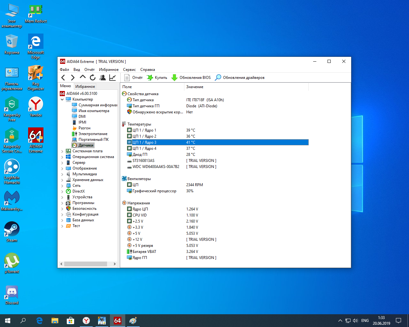The image size is (409, 327).
Task: Open the µTorrent desktop icon
Action: (x=12, y=263)
